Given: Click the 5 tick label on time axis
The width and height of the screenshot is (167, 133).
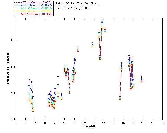Looking at the screenshot, I should pos(16,122).
